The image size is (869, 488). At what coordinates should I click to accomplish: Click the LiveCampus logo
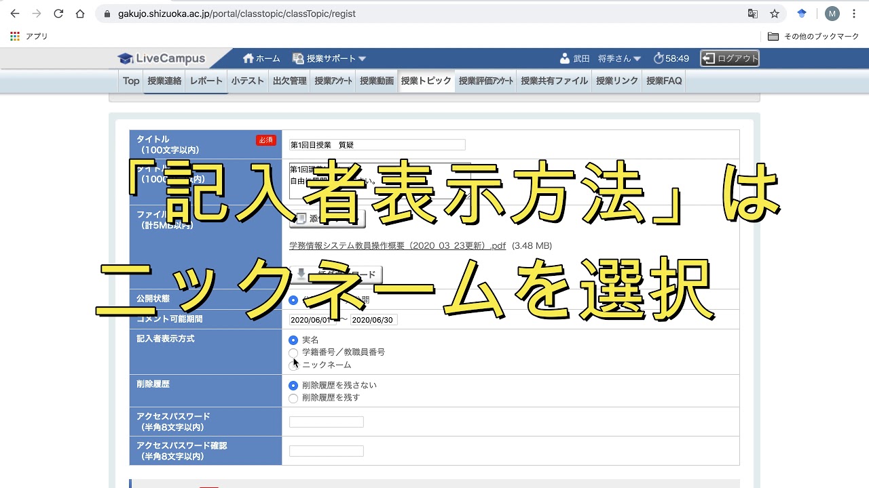coord(162,58)
